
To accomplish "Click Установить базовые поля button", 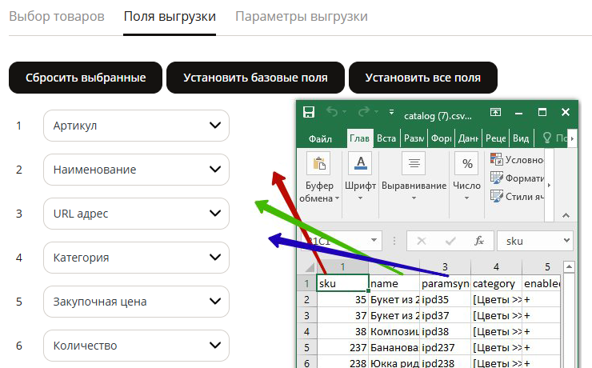I will (x=256, y=78).
